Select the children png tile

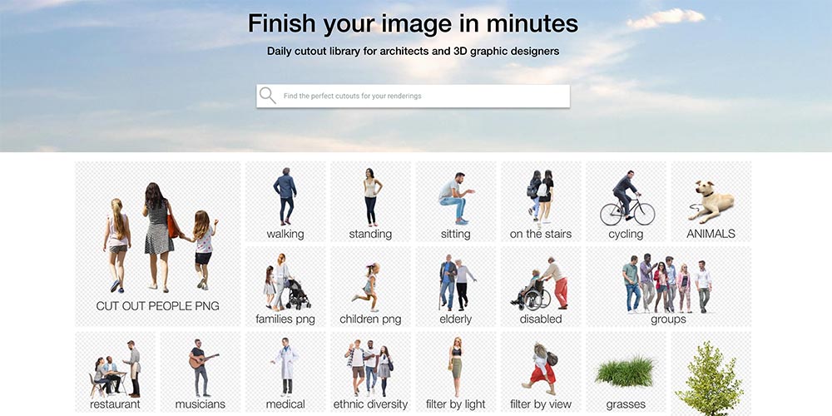370,286
